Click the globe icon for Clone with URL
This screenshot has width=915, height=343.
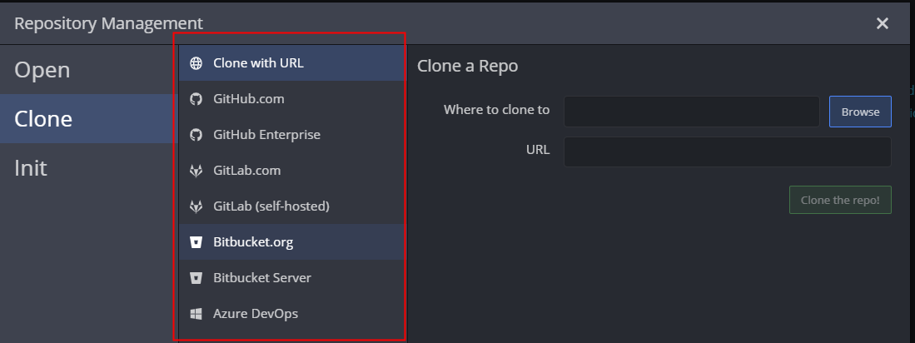coord(196,63)
